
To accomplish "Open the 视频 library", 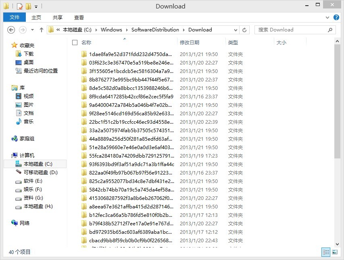I will coord(29,96).
